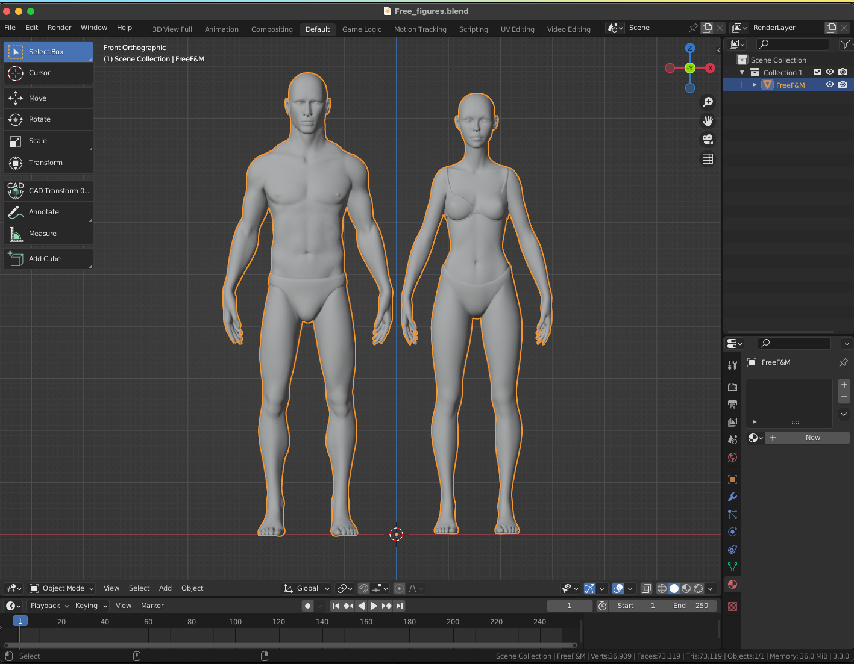
Task: Open the Render menu
Action: coord(59,28)
